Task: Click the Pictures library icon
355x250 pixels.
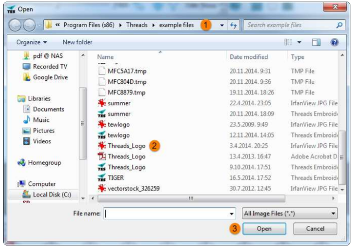Action: point(27,131)
